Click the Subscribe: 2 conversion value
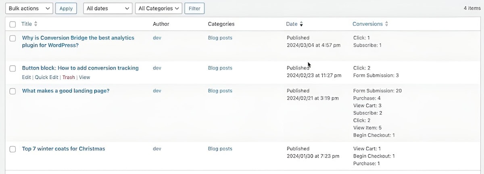The image size is (484, 174). [x=367, y=113]
